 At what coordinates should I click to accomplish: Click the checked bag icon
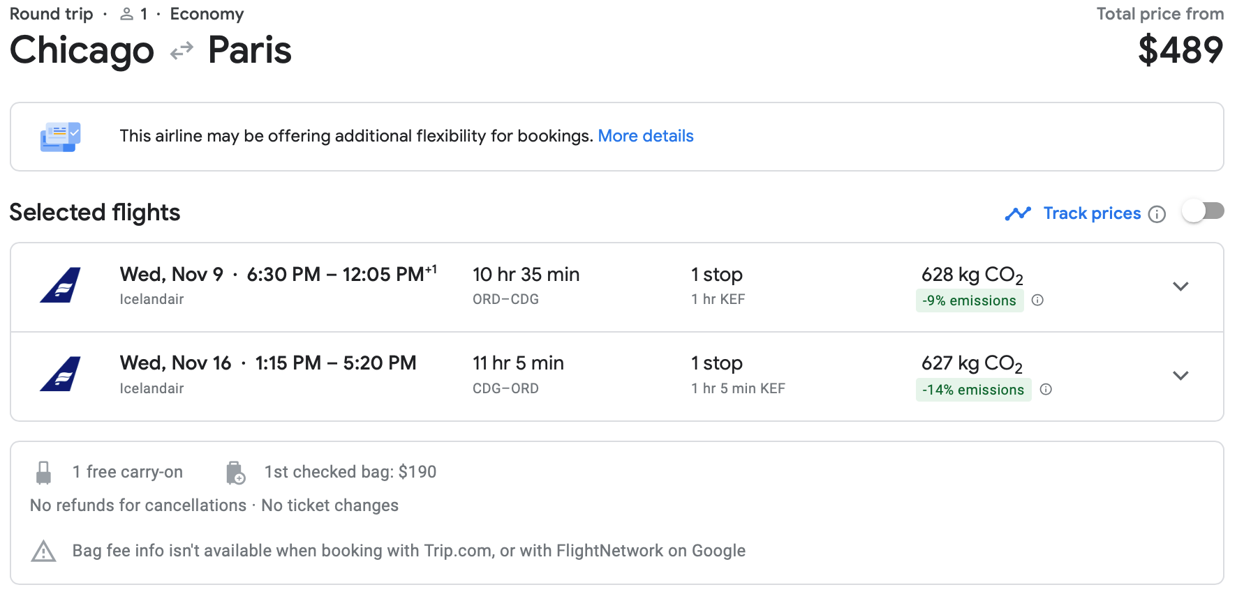point(235,473)
